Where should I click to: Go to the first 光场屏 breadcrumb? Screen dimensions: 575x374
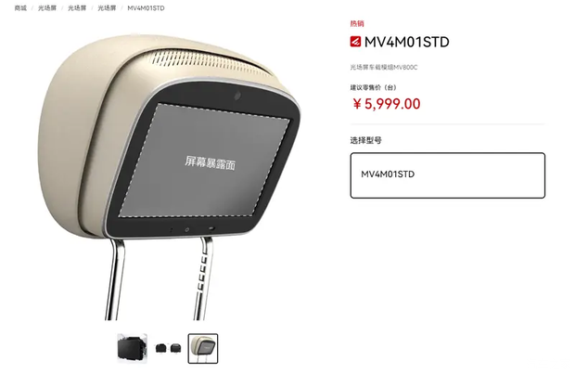(x=47, y=8)
